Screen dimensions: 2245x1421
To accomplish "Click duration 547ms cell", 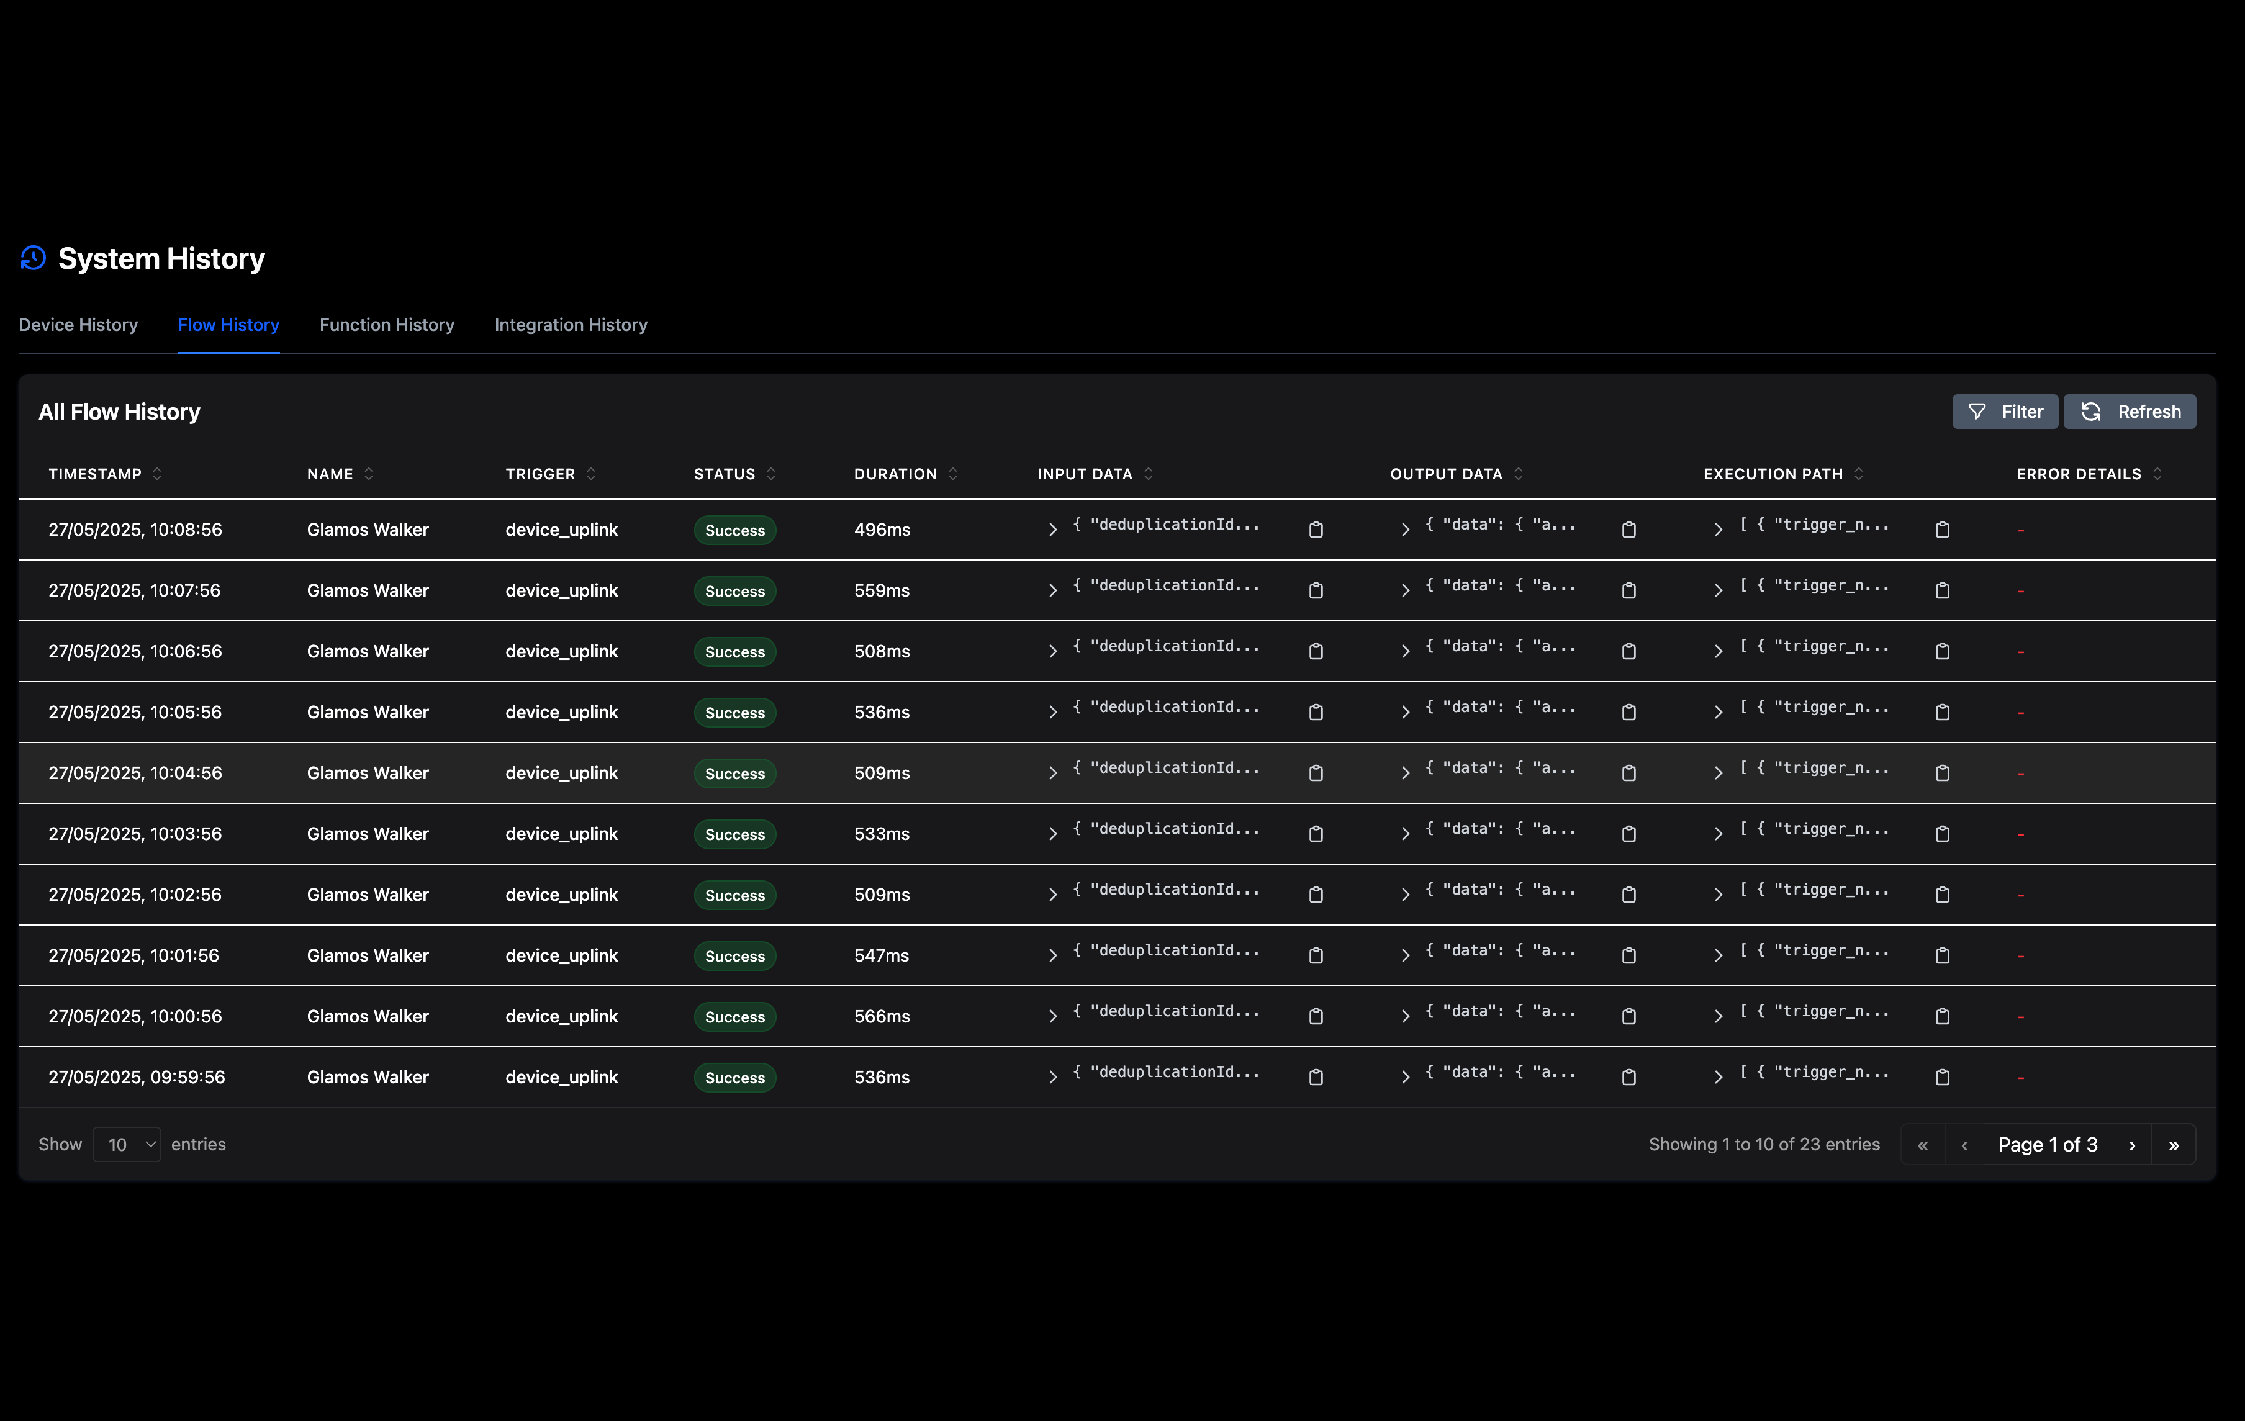I will [x=881, y=955].
